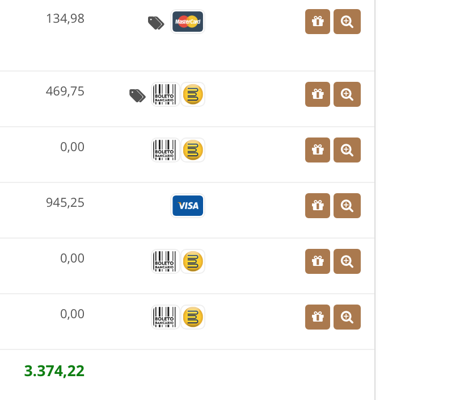Viewport: 464px width, 400px height.
Task: Click the tags icon beside MasterCard
Action: [156, 23]
